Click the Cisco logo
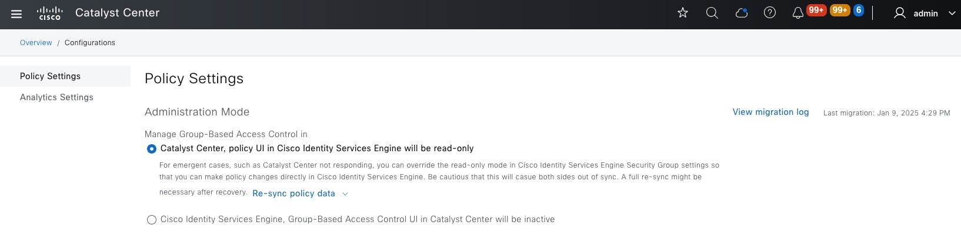Viewport: 961px width, 252px height. point(49,13)
